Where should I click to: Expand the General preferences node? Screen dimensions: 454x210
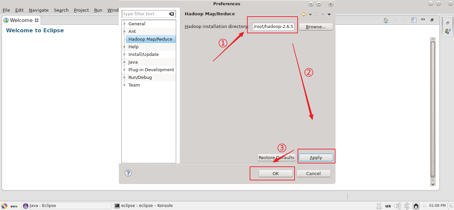pos(124,24)
